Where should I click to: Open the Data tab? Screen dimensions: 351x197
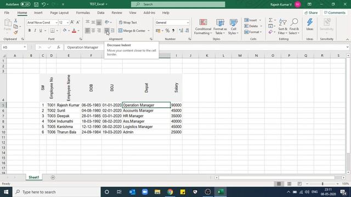click(101, 13)
